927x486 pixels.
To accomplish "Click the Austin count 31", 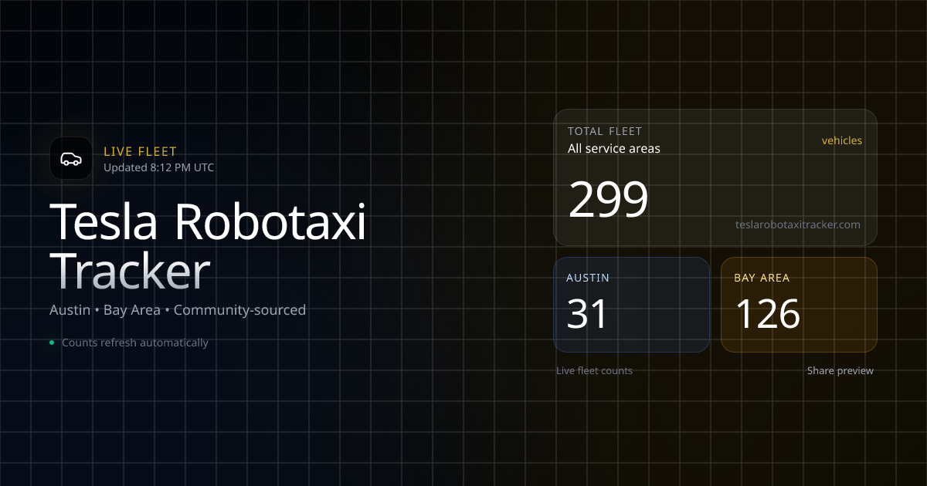I will (x=588, y=314).
